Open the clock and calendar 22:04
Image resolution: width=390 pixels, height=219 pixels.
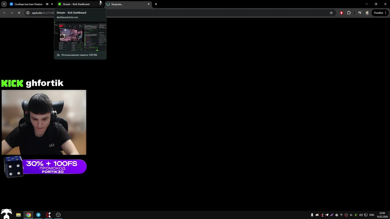382,215
